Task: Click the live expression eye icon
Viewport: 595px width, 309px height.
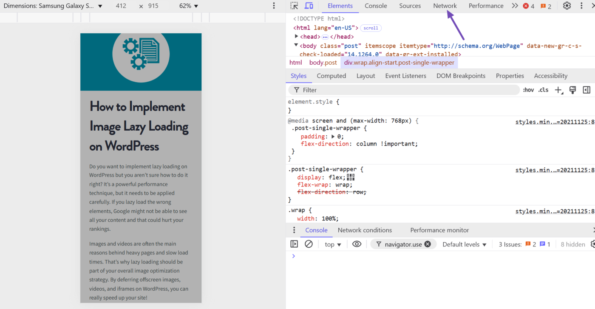Action: 357,244
